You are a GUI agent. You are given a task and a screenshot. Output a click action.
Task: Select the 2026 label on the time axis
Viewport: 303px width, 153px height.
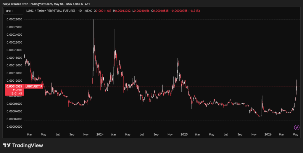[268, 134]
